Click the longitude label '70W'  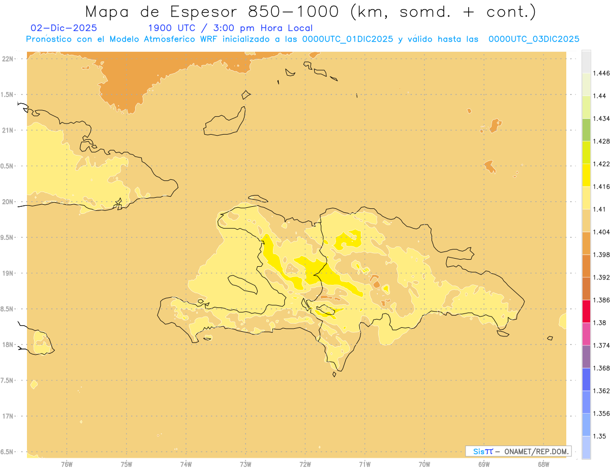click(424, 464)
